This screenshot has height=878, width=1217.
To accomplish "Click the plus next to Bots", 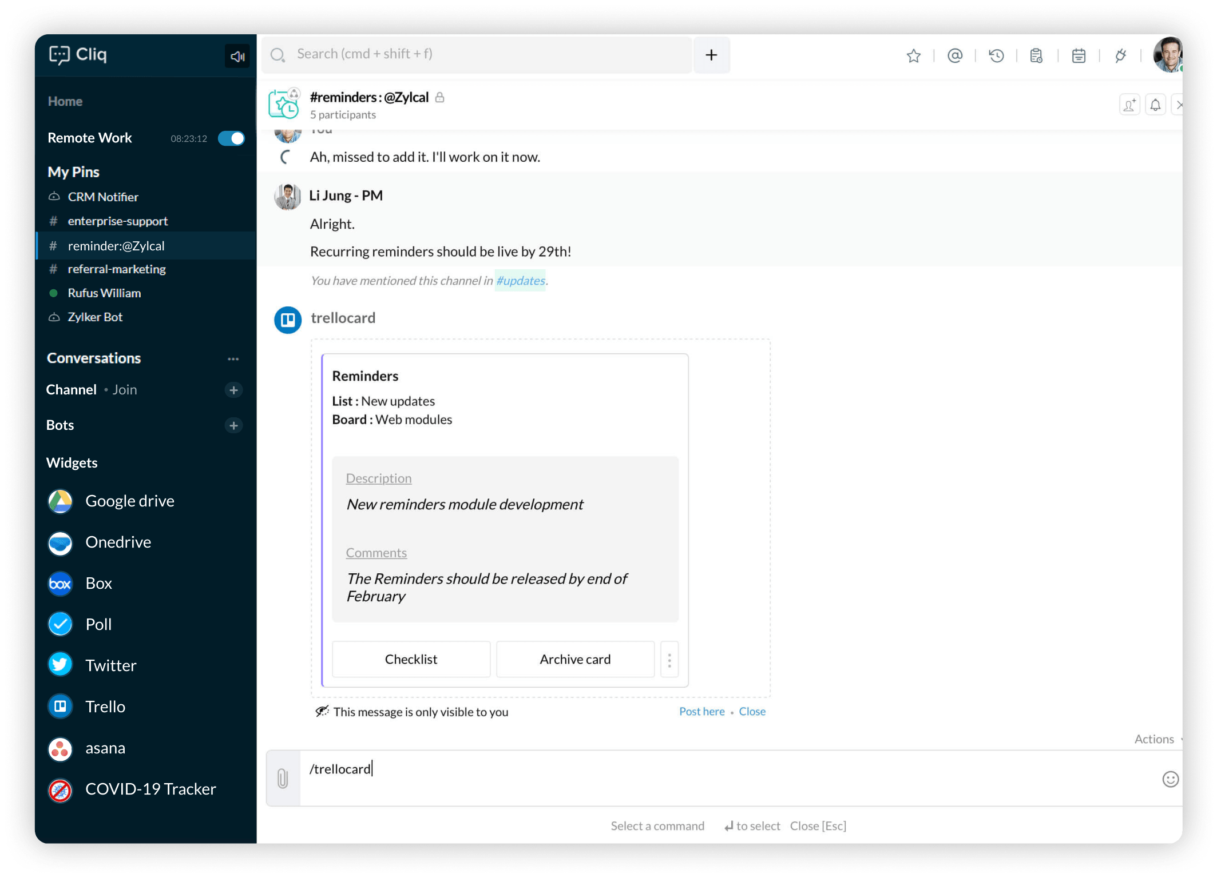I will pos(233,425).
